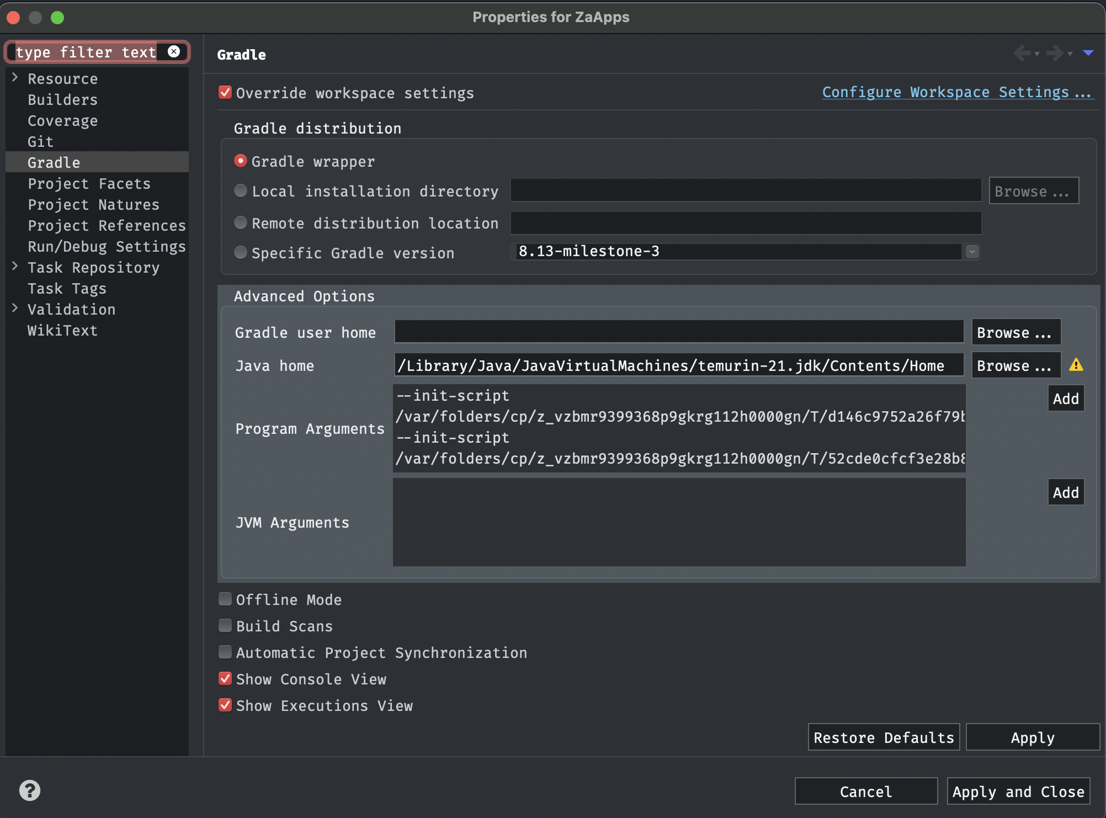Open the blue view menu triangle
Viewport: 1106px width, 818px height.
point(1088,53)
